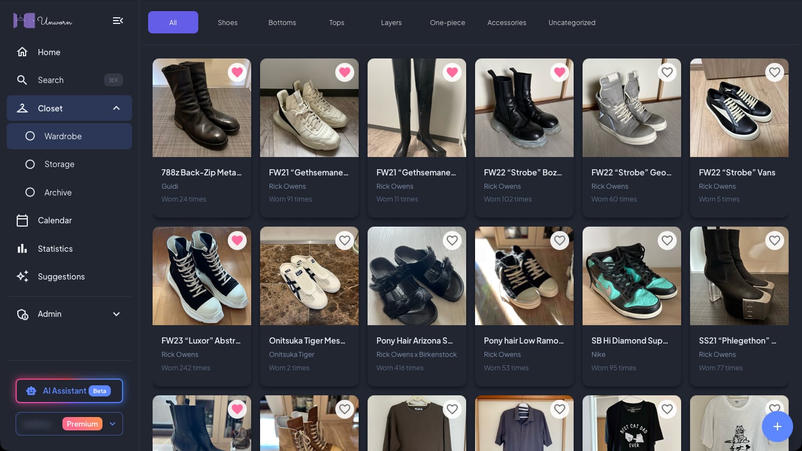Image resolution: width=802 pixels, height=451 pixels.
Task: Open the FW23 Luxor Abstract item title
Action: pos(201,341)
